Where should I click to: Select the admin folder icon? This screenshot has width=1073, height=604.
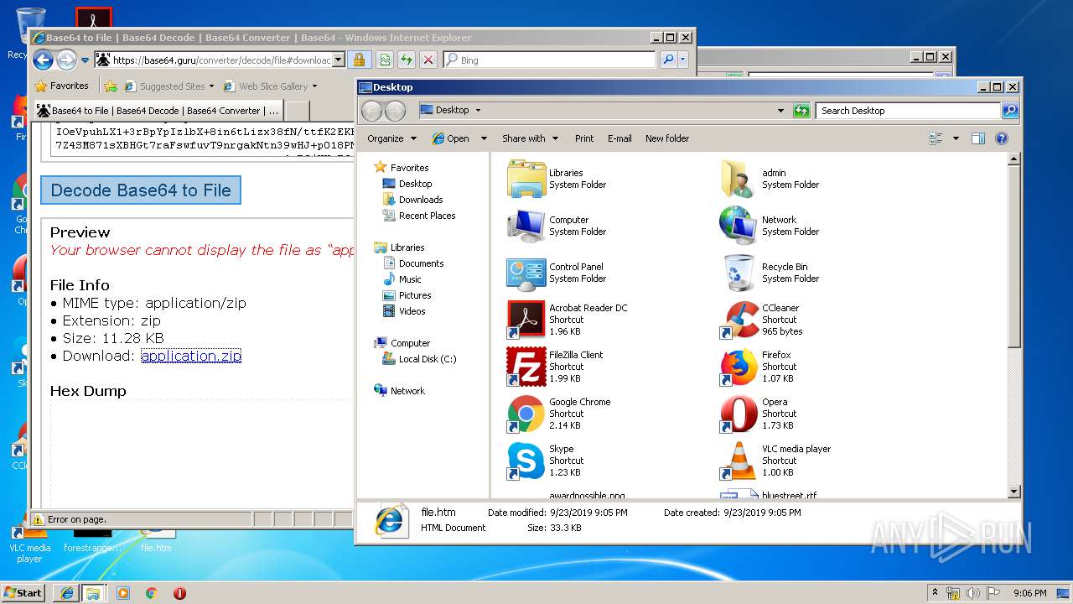tap(739, 179)
